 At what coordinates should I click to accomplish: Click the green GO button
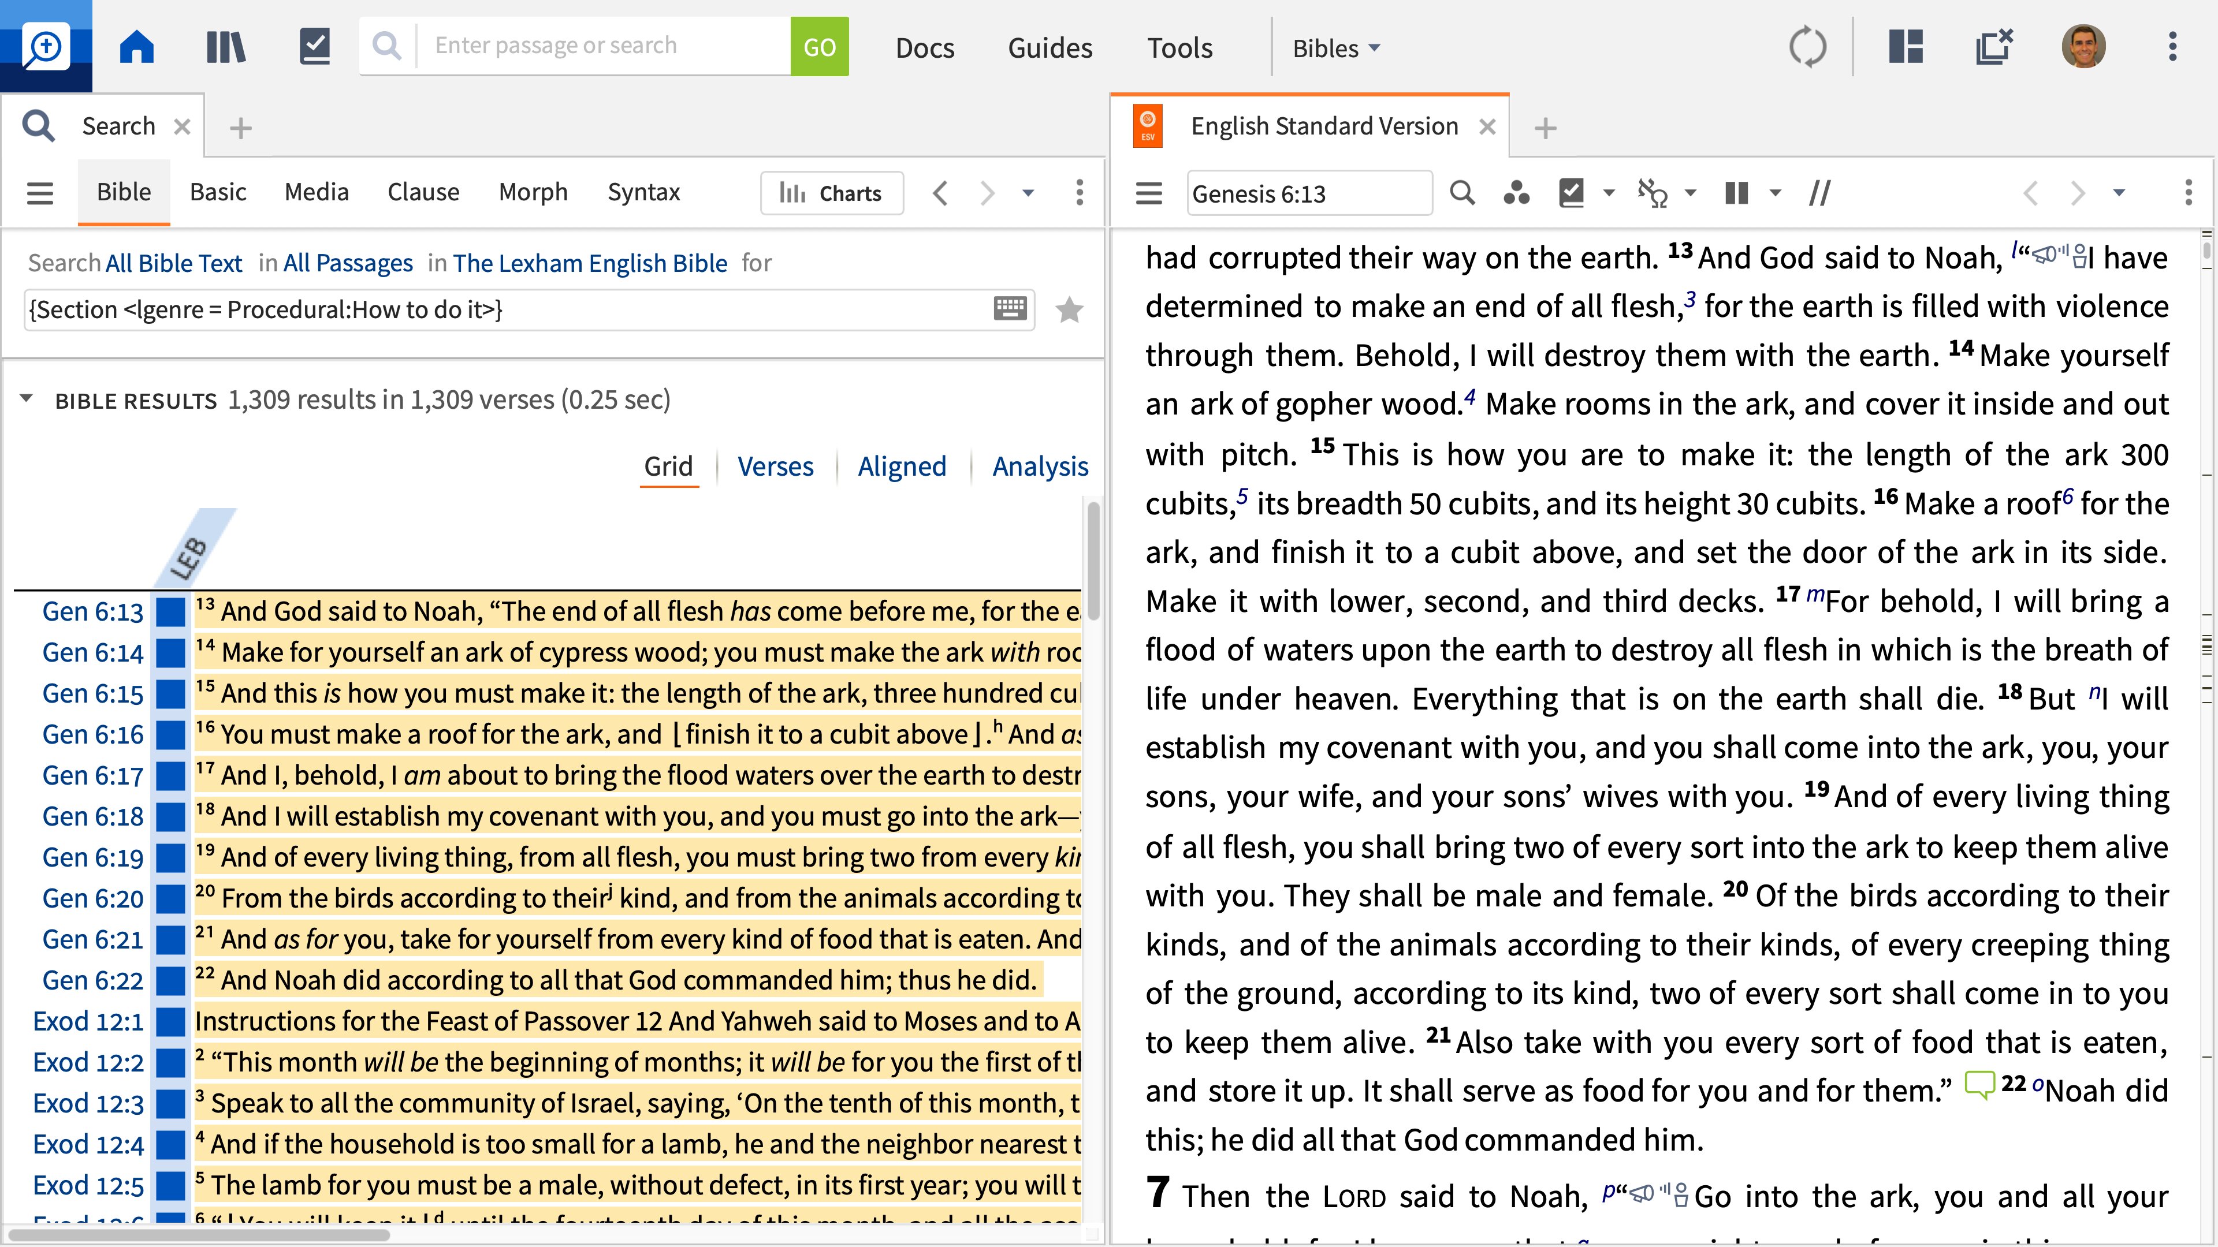[820, 46]
